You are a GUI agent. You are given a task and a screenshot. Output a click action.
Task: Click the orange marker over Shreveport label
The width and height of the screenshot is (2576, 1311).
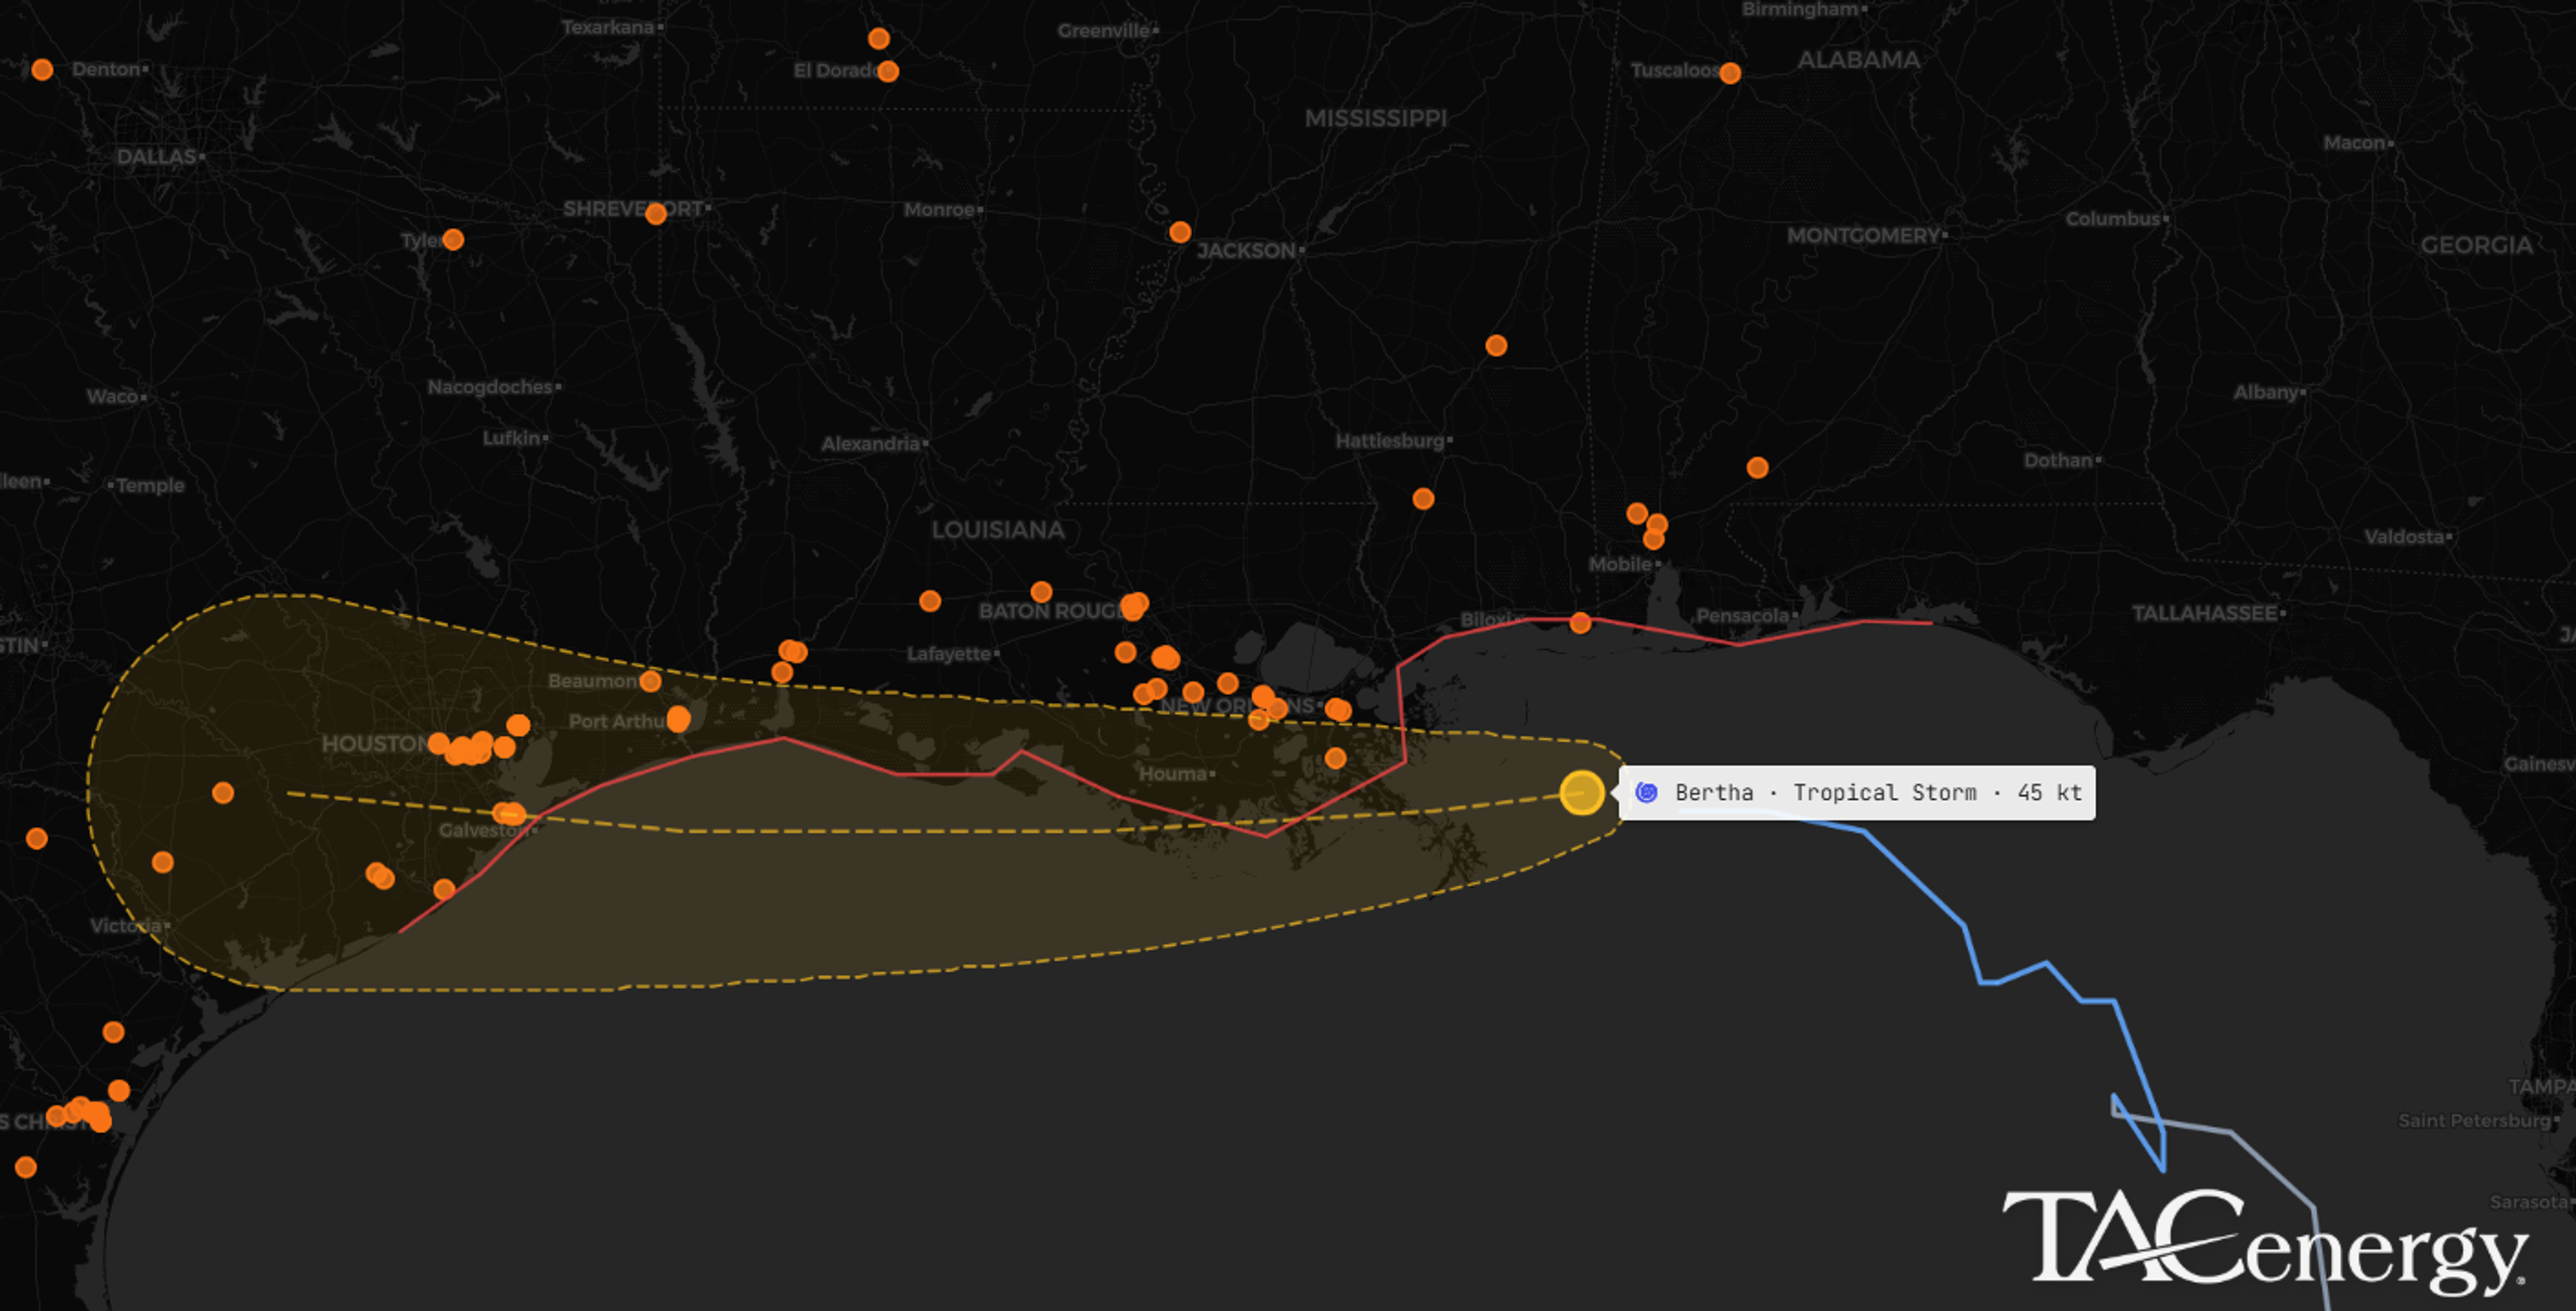point(656,213)
